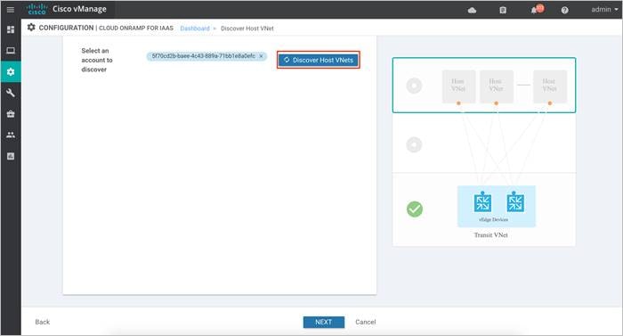Viewport: 623px width, 336px height.
Task: Select the Configuration gear sidebar icon
Action: [11, 71]
